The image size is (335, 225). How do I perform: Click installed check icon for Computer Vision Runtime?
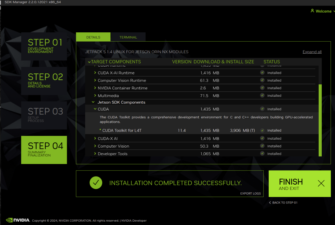[x=263, y=80]
